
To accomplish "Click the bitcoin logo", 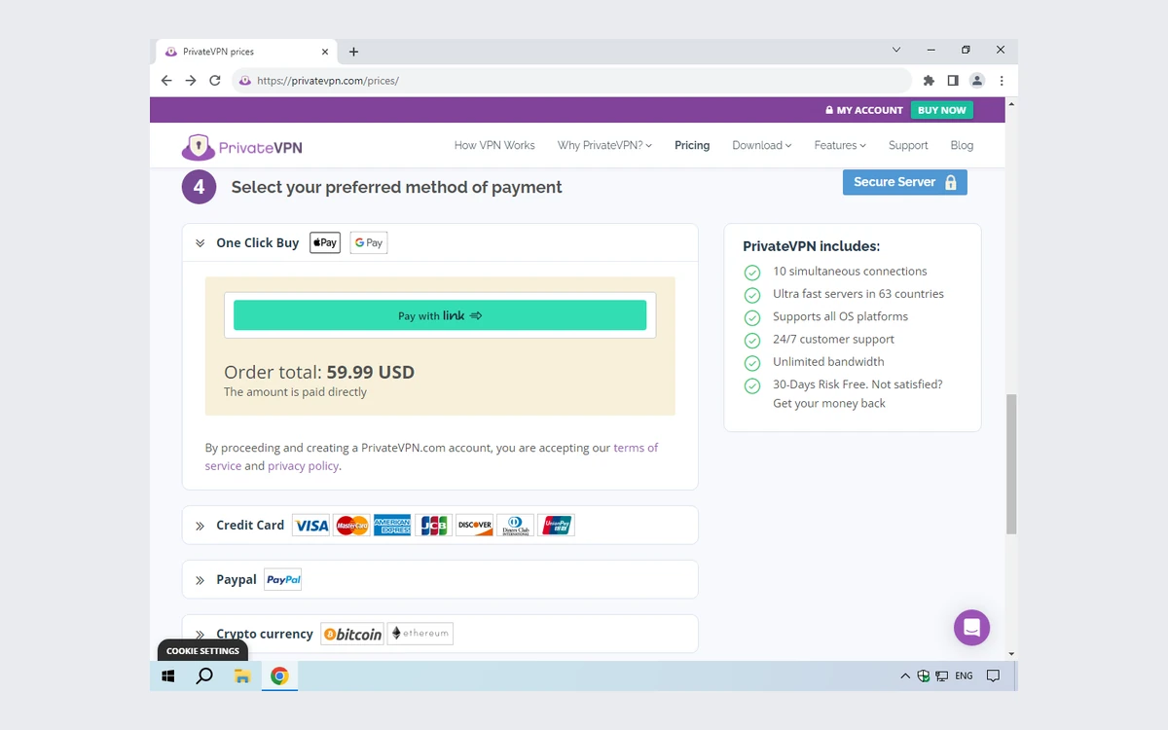I will coord(352,635).
